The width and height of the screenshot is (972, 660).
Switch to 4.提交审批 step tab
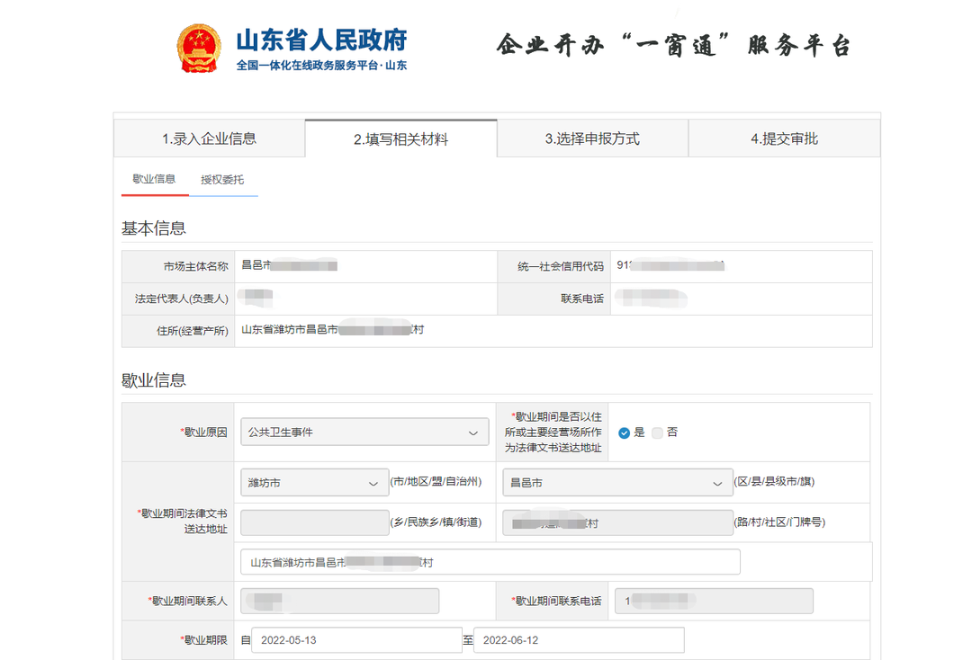coord(784,138)
